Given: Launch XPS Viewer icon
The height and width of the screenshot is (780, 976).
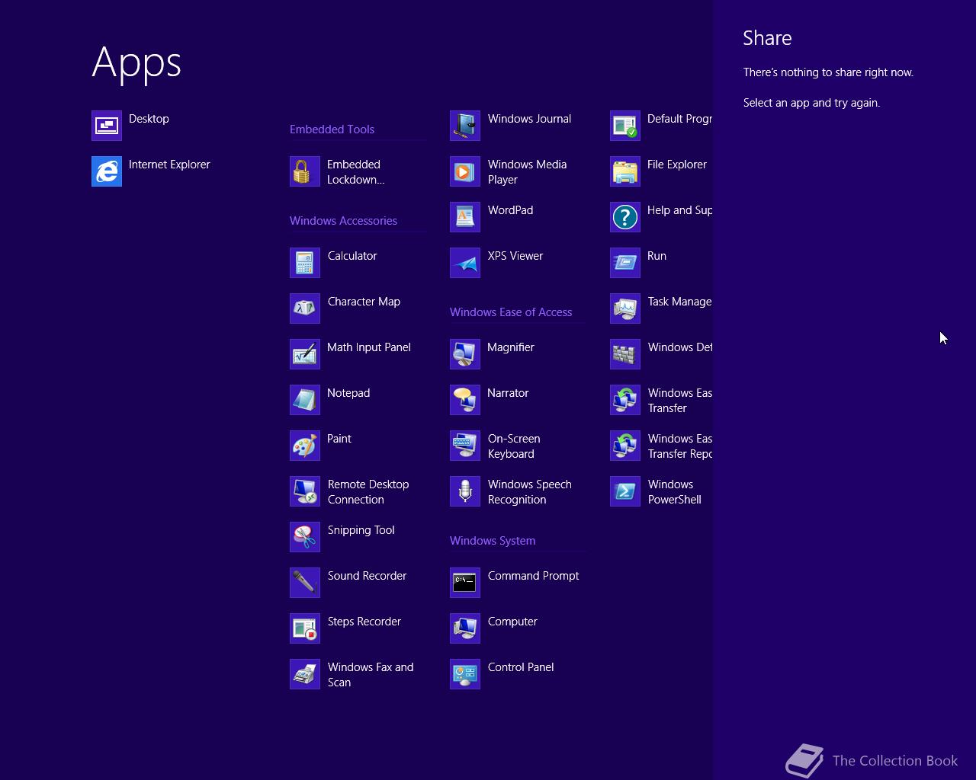Looking at the screenshot, I should 465,263.
